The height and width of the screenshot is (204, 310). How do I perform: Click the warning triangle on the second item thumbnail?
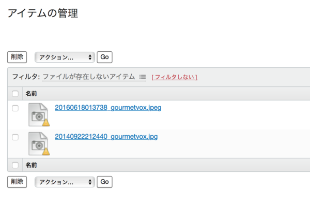click(46, 152)
